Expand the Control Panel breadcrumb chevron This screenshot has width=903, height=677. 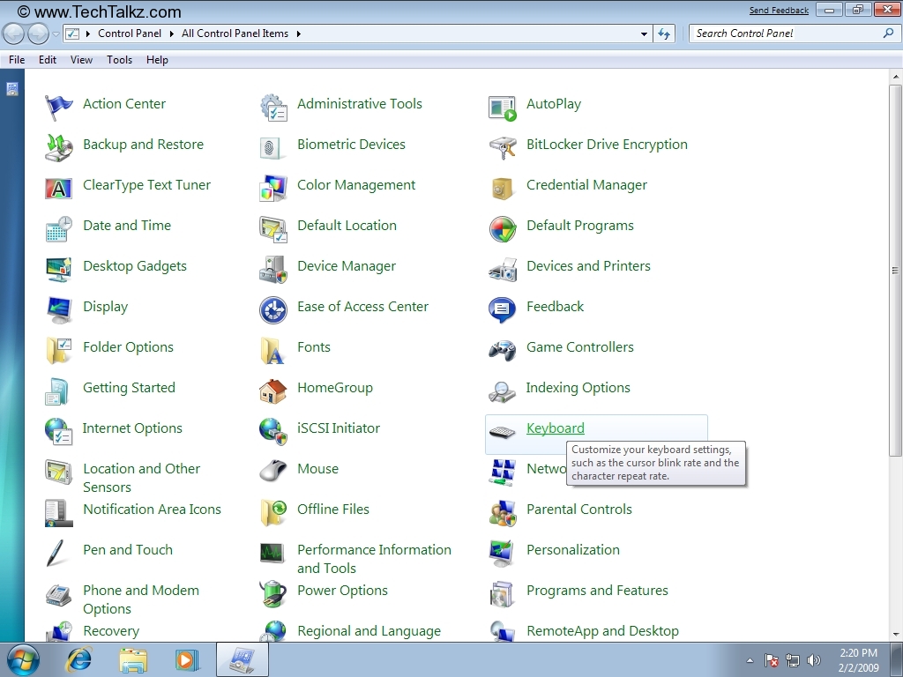(x=170, y=33)
